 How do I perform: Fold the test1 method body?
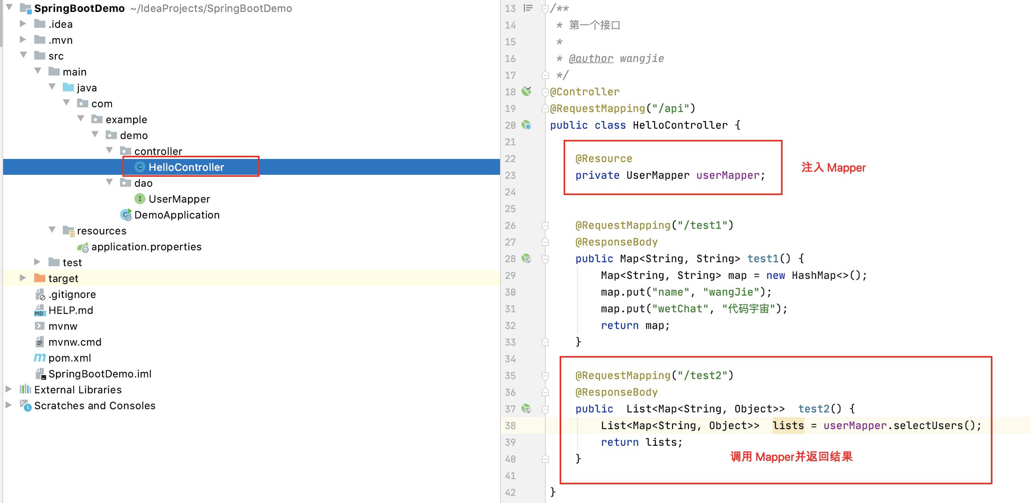(x=545, y=259)
